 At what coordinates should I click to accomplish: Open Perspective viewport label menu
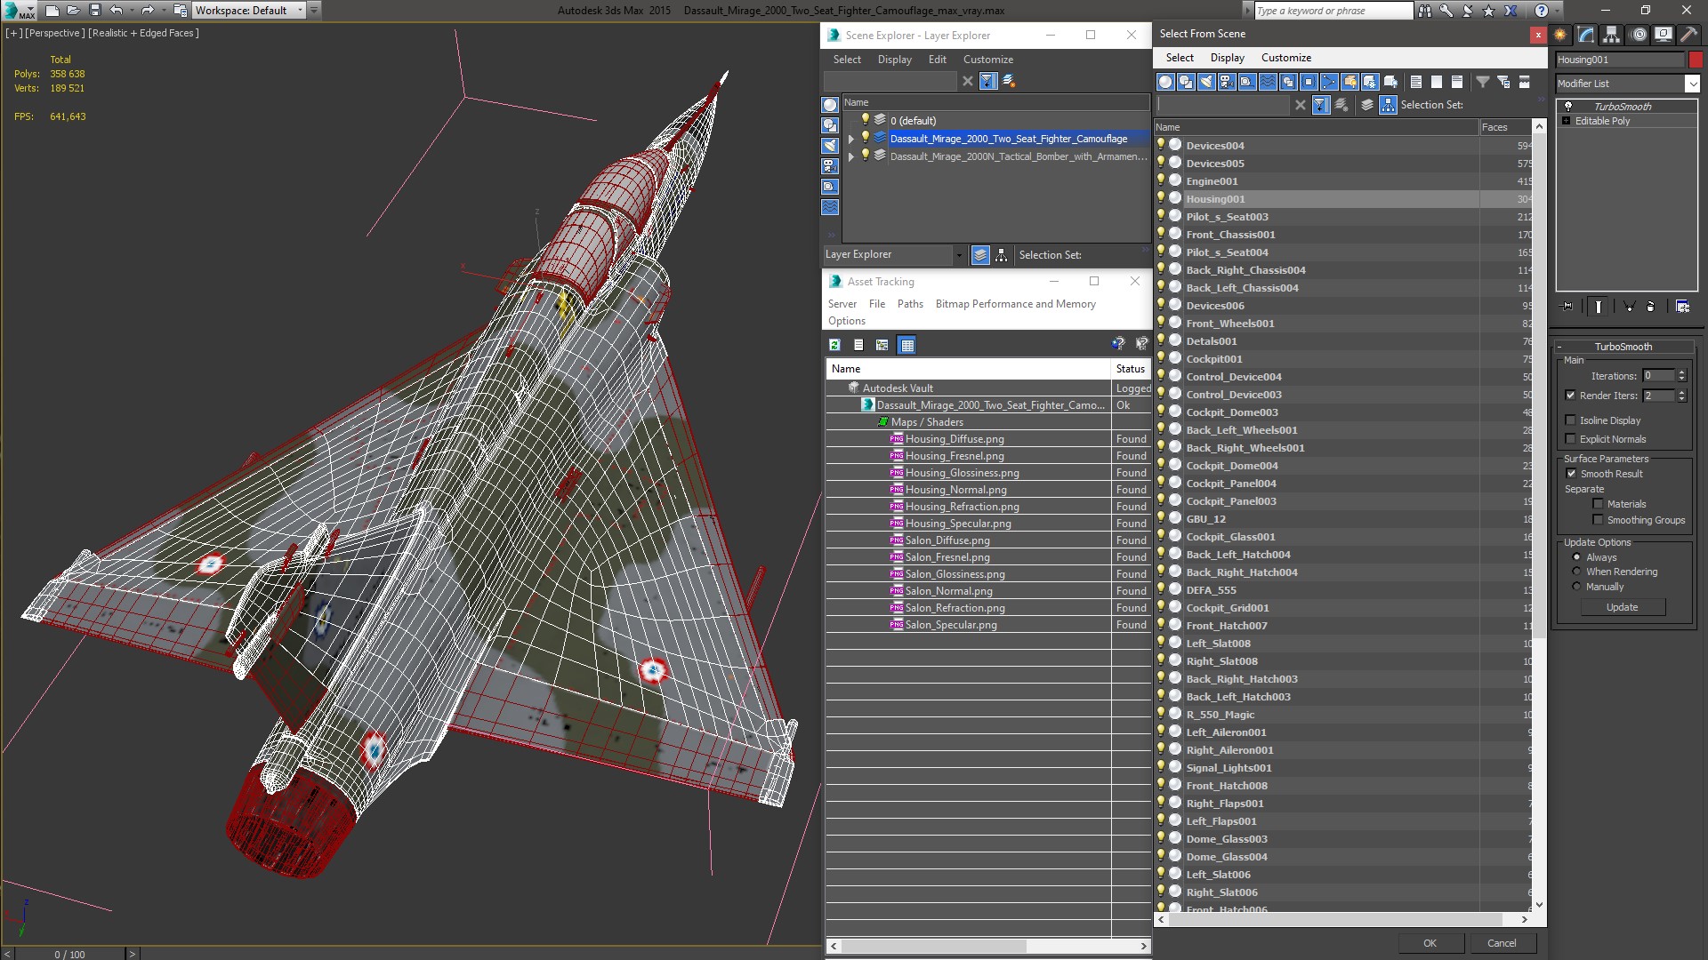click(x=54, y=33)
